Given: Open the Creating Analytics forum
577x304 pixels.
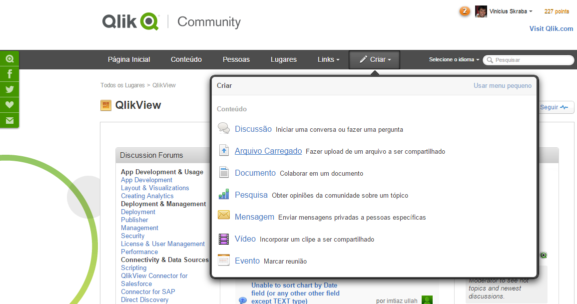Looking at the screenshot, I should tap(147, 196).
